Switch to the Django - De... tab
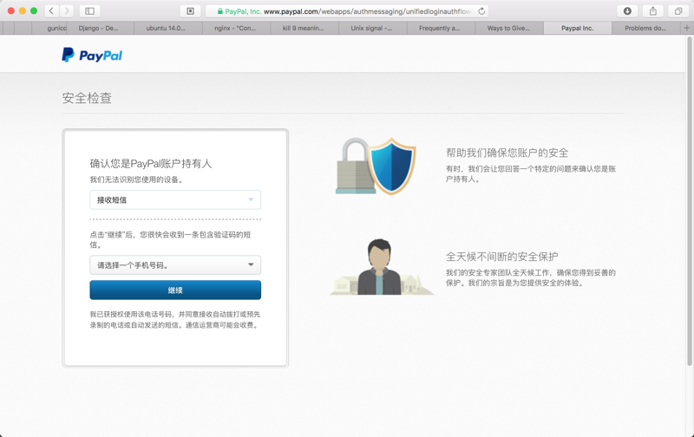This screenshot has height=437, width=694. pos(100,28)
